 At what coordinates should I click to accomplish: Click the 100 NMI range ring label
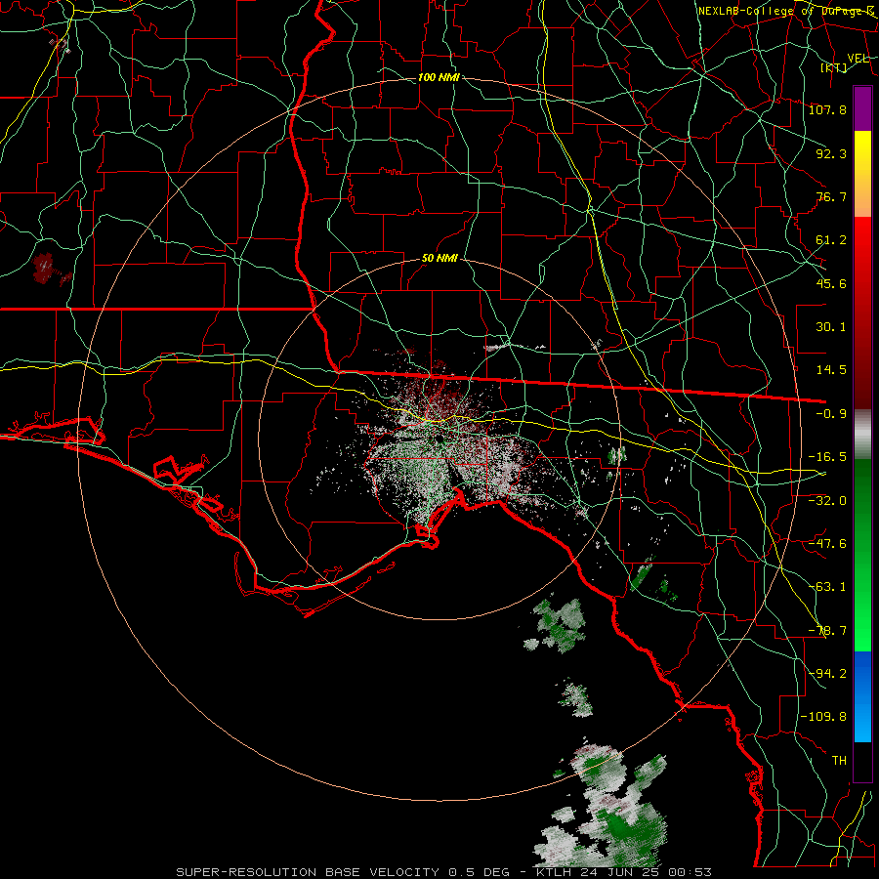(x=439, y=77)
